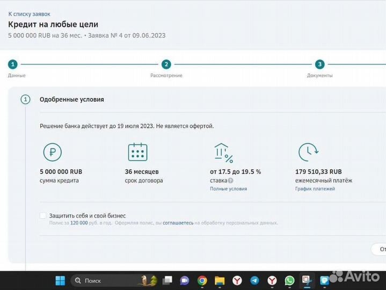
Task: Open the Полные условия link
Action: 228,189
